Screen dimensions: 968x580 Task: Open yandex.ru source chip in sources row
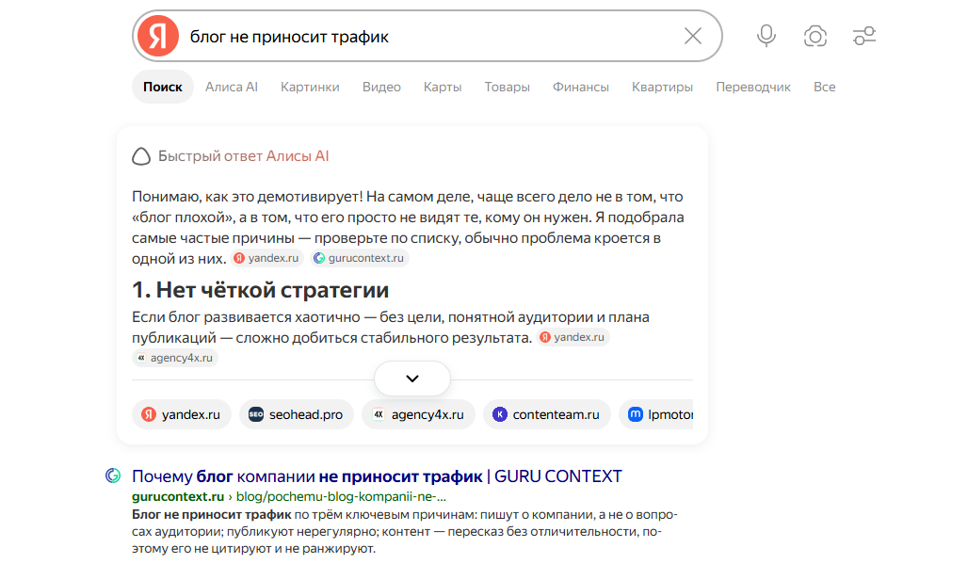pyautogui.click(x=182, y=414)
